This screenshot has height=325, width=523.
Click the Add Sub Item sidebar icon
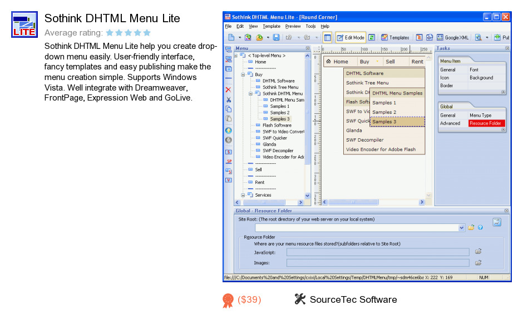click(x=229, y=59)
